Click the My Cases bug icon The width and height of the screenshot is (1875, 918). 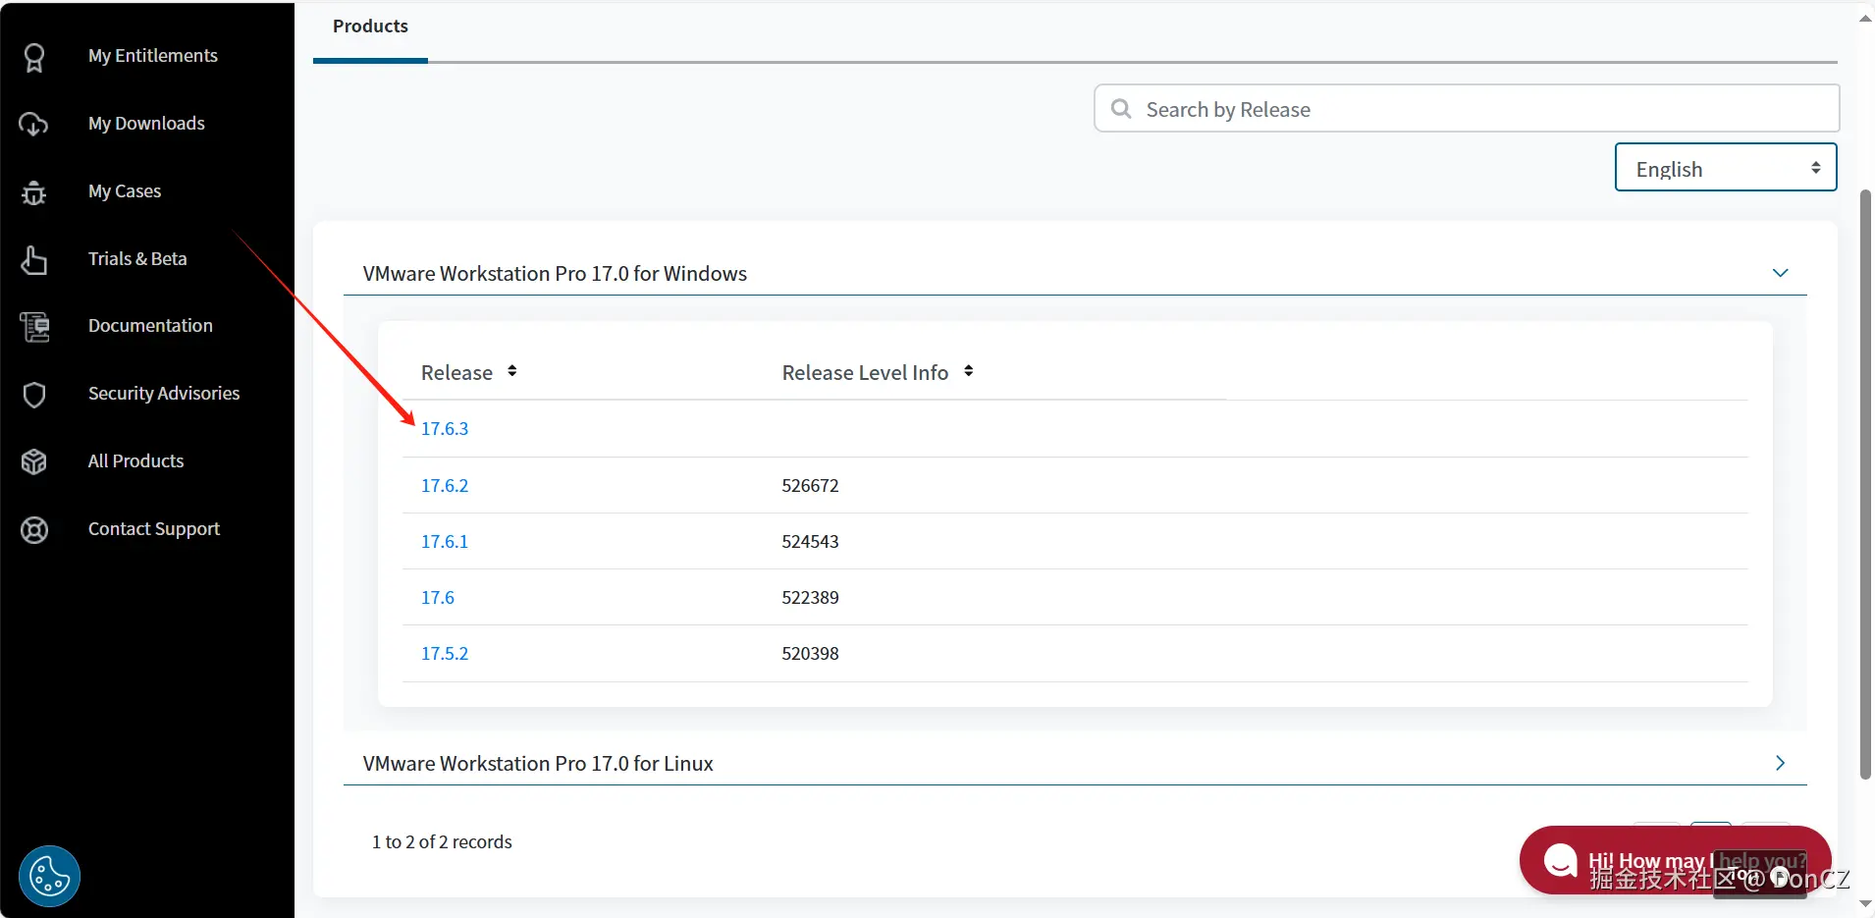(34, 192)
